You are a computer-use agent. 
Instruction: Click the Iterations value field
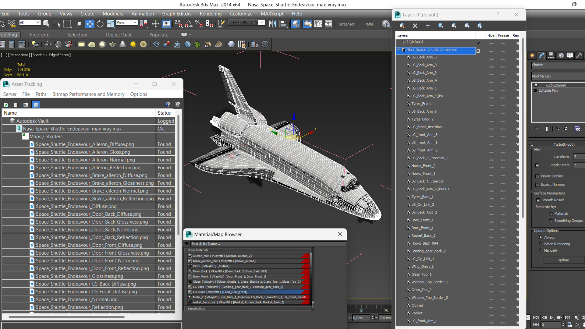579,156
